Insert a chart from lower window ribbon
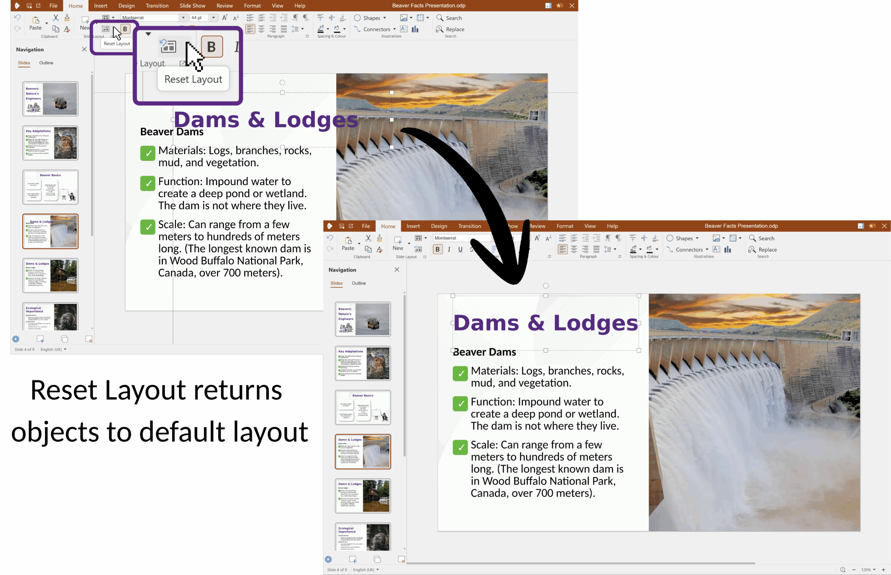Viewport: 891px width, 575px height. coord(727,249)
